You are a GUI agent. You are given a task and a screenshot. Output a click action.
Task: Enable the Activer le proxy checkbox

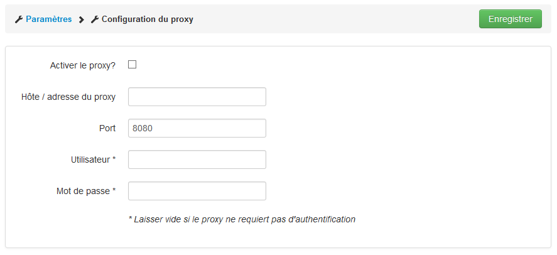click(132, 65)
